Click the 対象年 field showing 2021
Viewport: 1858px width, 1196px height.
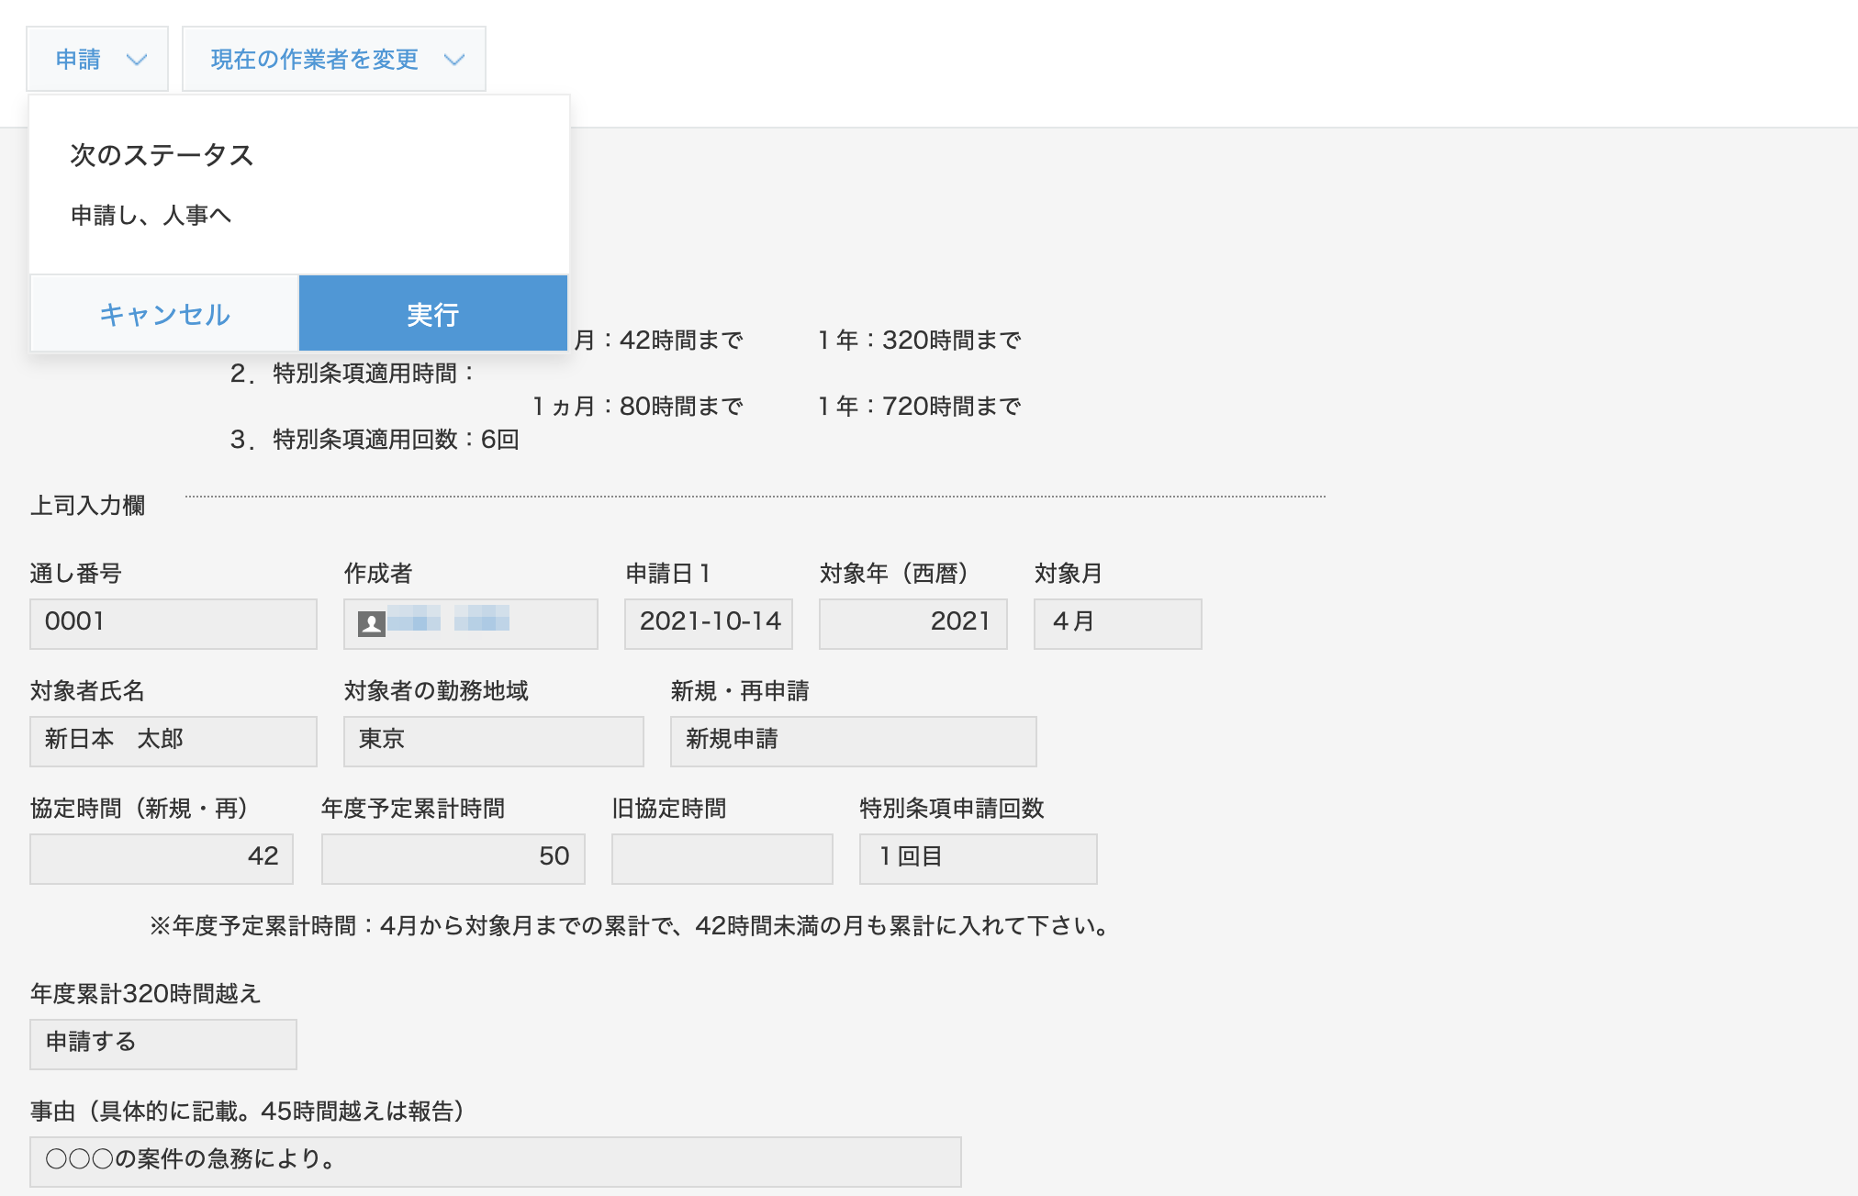pyautogui.click(x=913, y=624)
